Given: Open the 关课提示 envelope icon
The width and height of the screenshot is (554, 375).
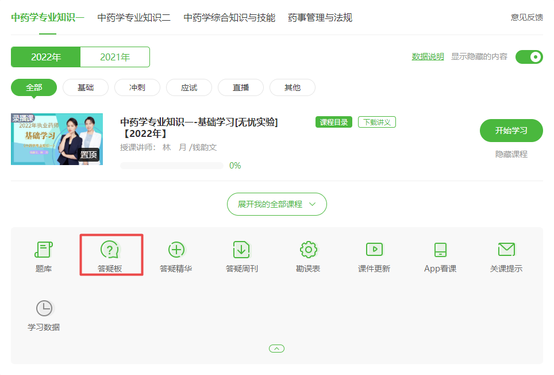Looking at the screenshot, I should (506, 250).
